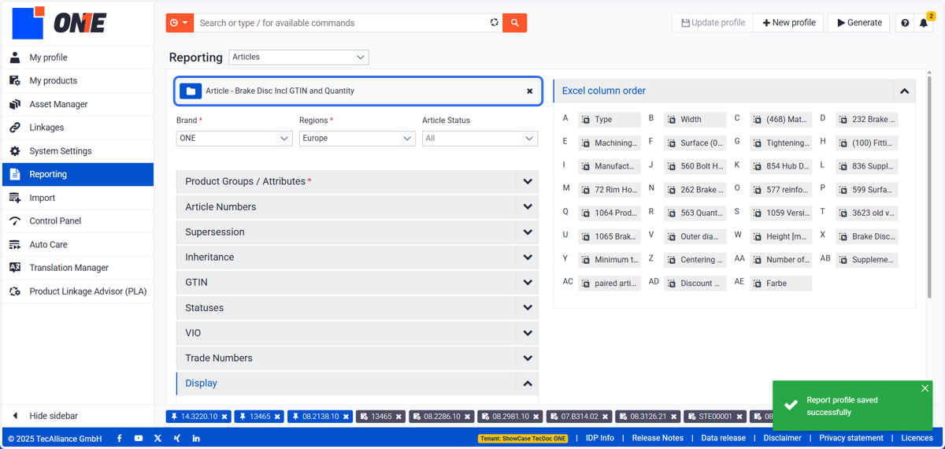Click the My profile person icon
The height and width of the screenshot is (449, 945).
pyautogui.click(x=15, y=58)
